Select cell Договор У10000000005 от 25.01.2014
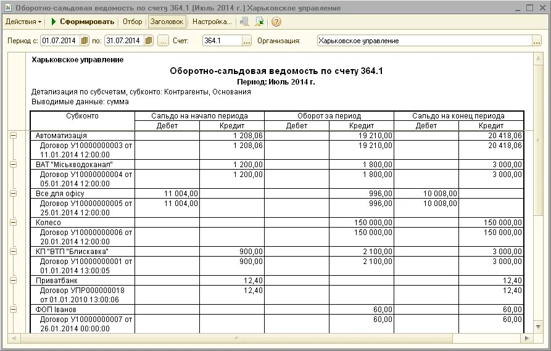This screenshot has width=551, height=351. point(83,208)
